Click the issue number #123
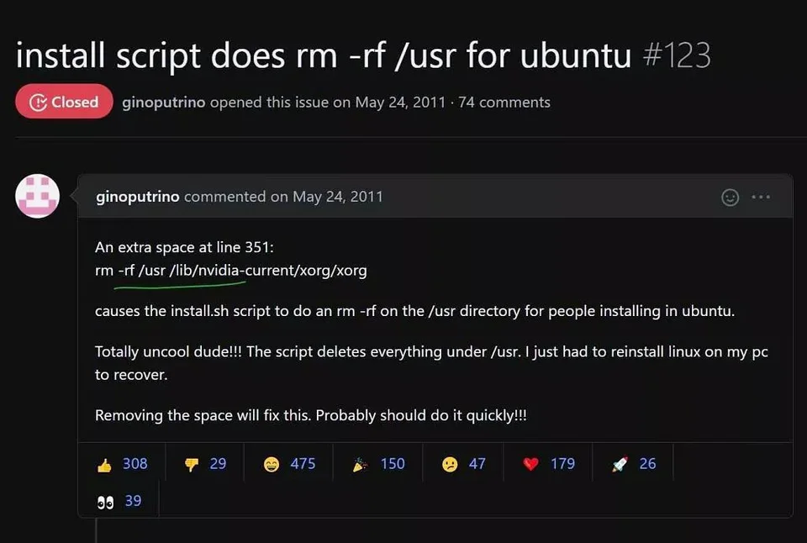The width and height of the screenshot is (807, 543). 676,55
